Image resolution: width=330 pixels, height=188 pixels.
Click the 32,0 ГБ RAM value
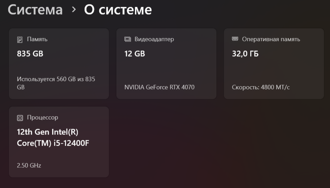(x=245, y=54)
